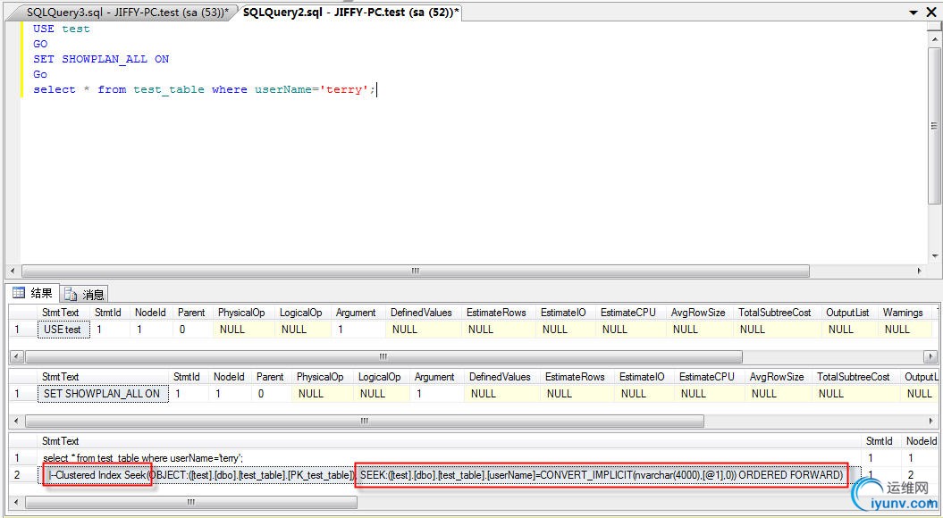The width and height of the screenshot is (943, 518).
Task: Click the editor horizontal scrollbar left arrow
Action: pyautogui.click(x=14, y=271)
